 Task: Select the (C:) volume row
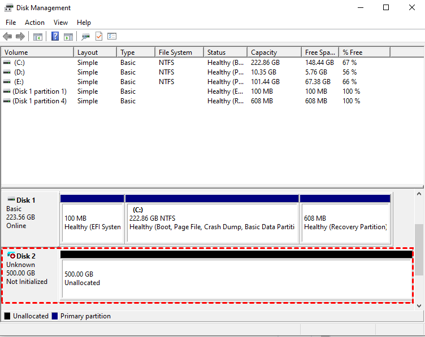coord(196,63)
